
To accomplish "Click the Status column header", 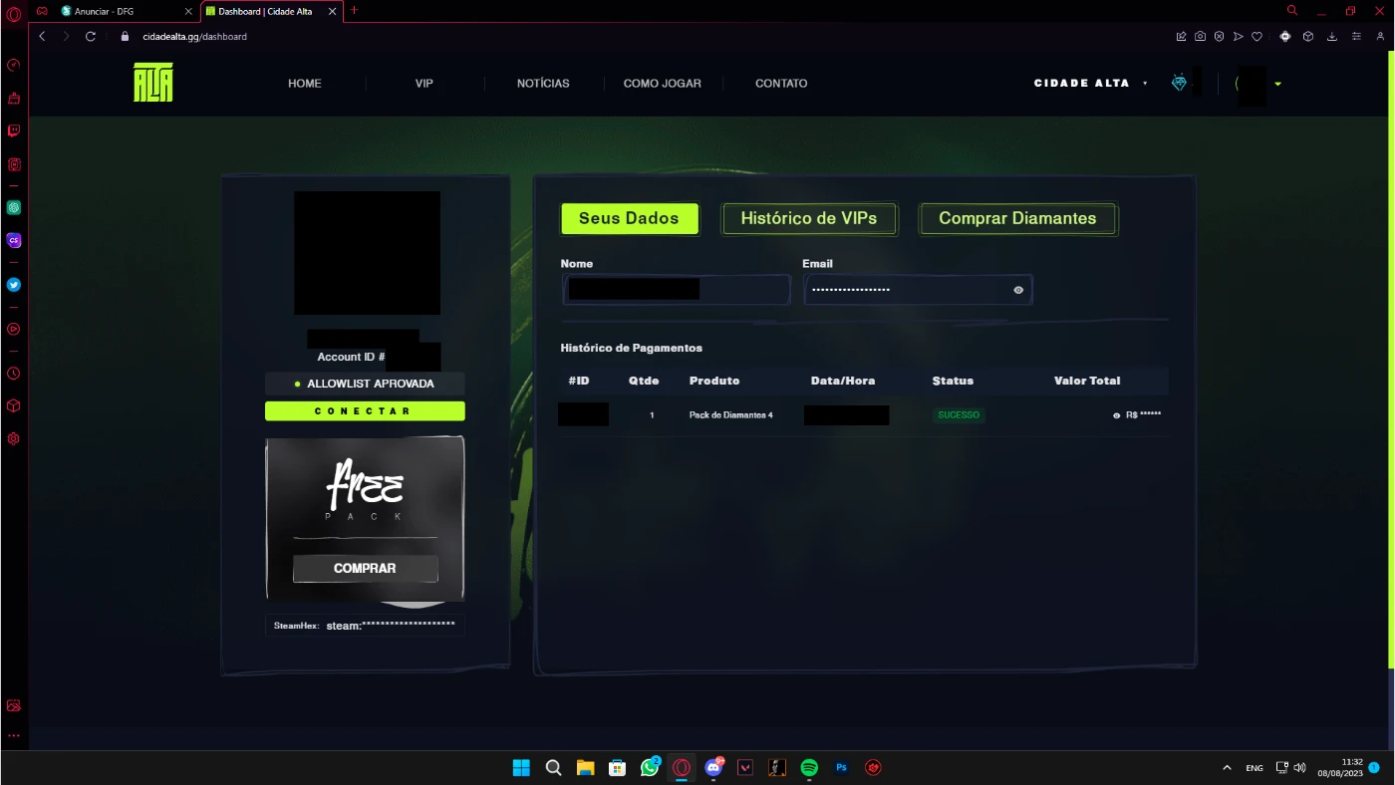I will click(x=953, y=381).
